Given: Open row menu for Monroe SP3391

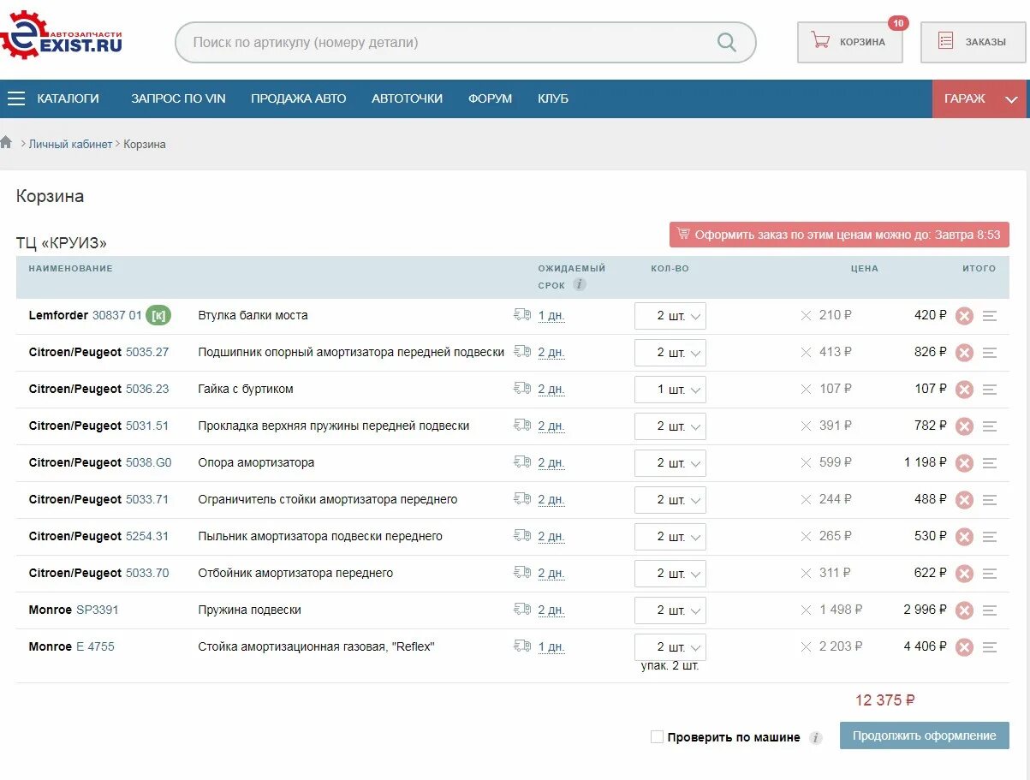Looking at the screenshot, I should pyautogui.click(x=990, y=610).
